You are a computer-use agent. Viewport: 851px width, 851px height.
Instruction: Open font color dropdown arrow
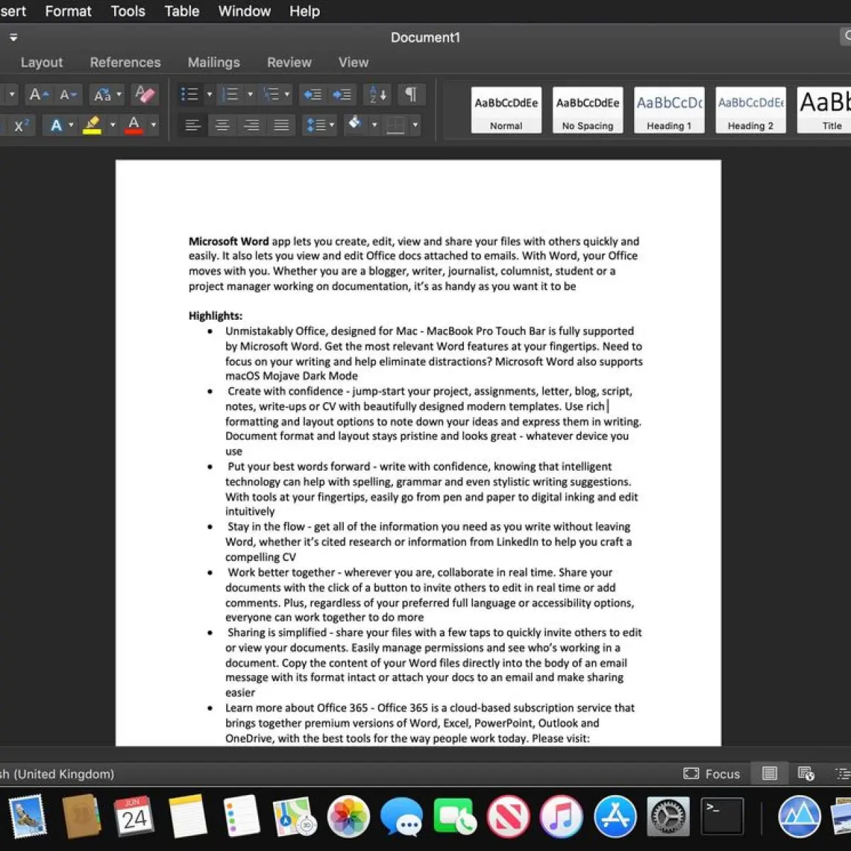point(153,126)
